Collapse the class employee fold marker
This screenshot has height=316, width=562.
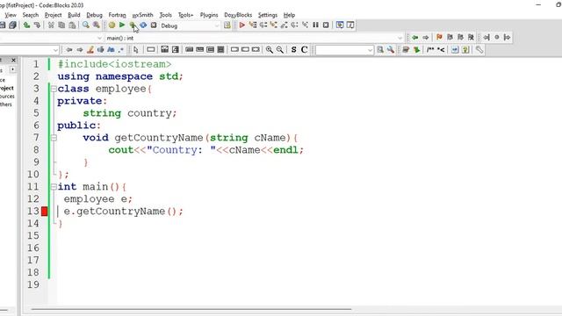tap(54, 89)
